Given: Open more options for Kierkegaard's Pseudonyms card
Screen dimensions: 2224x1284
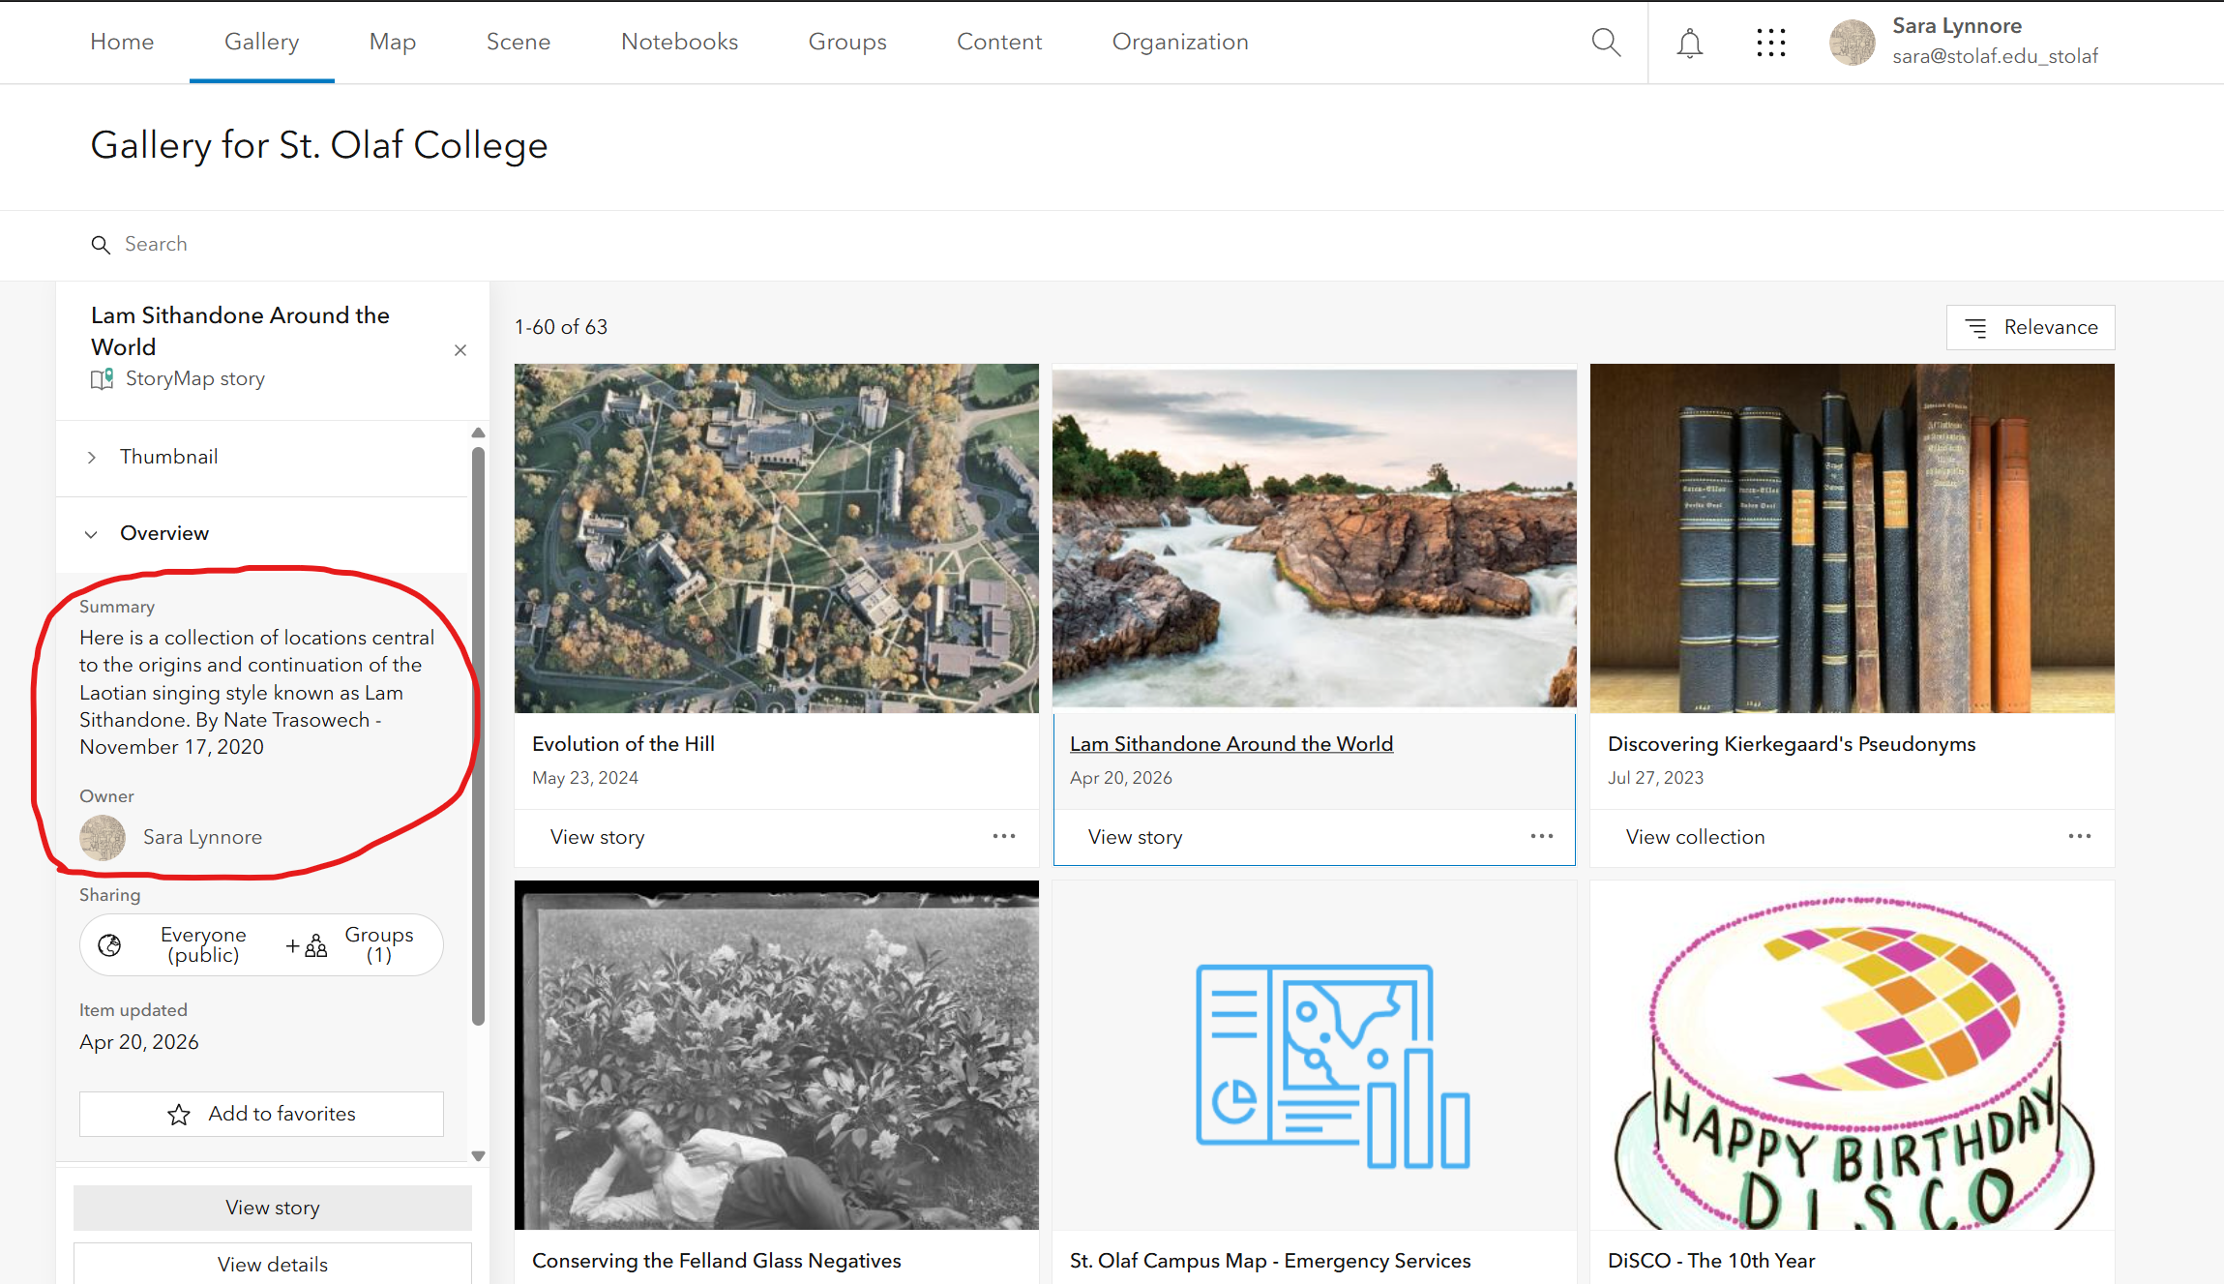Looking at the screenshot, I should tap(2080, 836).
